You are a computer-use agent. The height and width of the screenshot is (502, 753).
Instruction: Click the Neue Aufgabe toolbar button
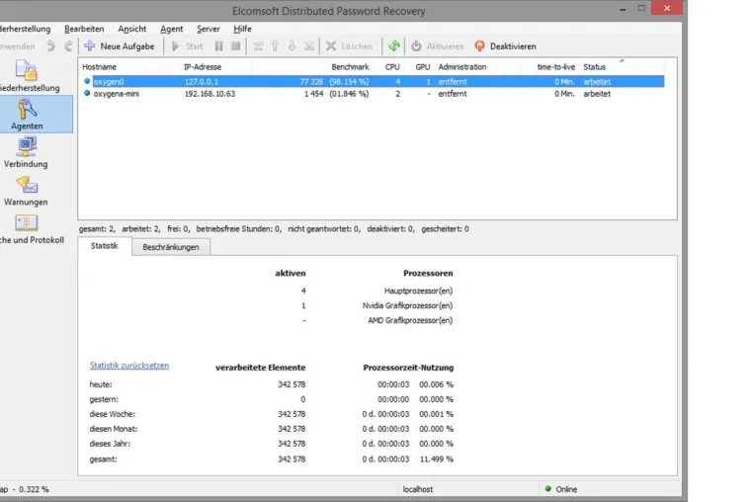pyautogui.click(x=120, y=46)
